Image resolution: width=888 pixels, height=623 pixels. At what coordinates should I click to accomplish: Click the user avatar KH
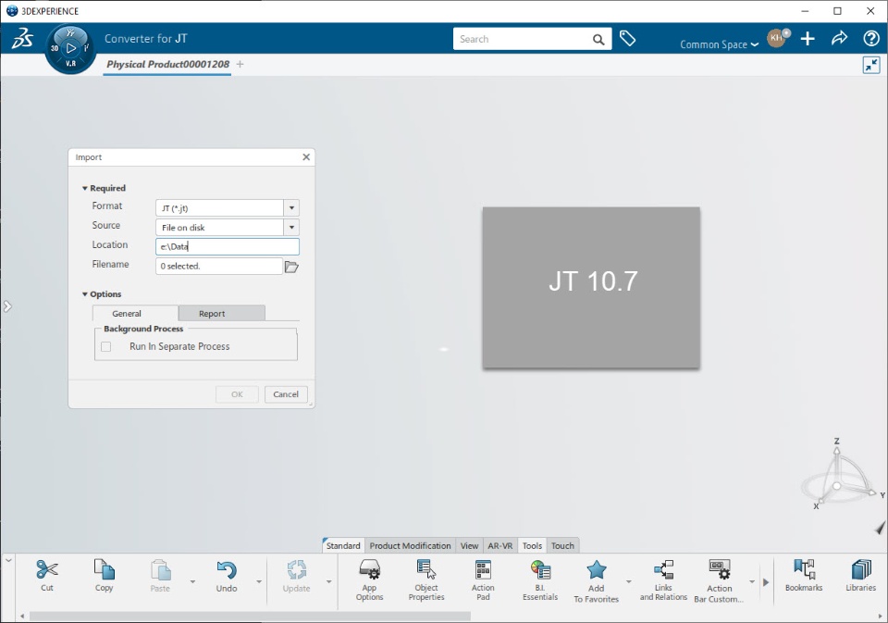tap(776, 38)
